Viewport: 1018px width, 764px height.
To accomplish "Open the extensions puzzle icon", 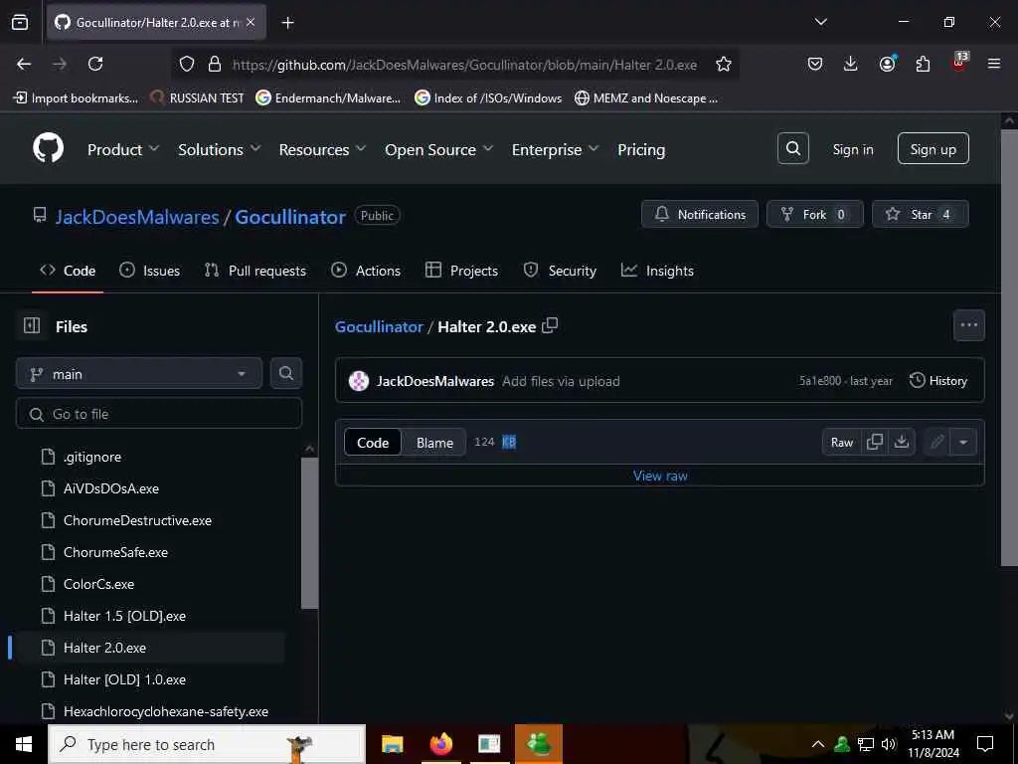I will [x=923, y=64].
